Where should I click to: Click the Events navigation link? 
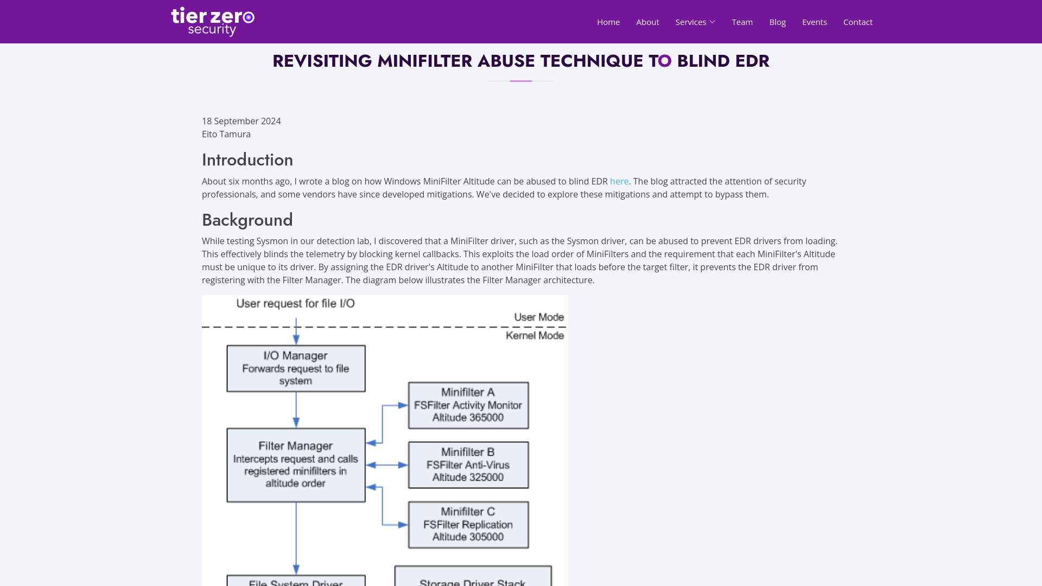point(815,22)
